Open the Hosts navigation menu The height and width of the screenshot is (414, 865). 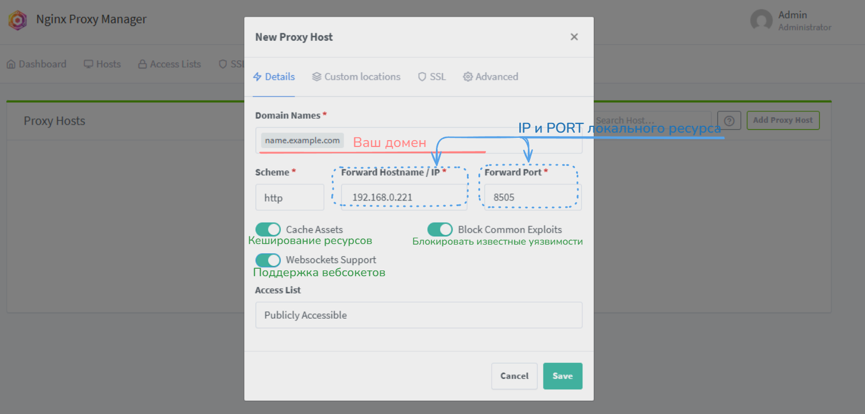(102, 64)
